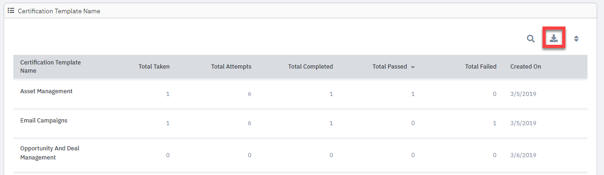Click the search magnifier icon
The height and width of the screenshot is (175, 604).
531,39
